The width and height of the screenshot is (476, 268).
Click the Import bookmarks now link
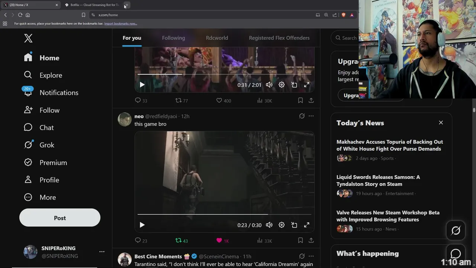point(120,23)
